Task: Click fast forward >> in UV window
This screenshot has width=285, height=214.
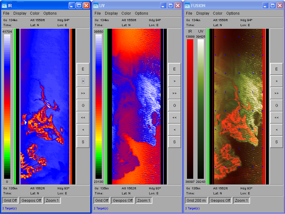Action: coord(174,93)
